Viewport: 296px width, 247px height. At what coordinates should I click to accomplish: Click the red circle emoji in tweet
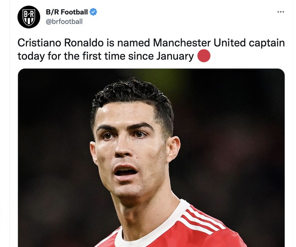[x=204, y=56]
